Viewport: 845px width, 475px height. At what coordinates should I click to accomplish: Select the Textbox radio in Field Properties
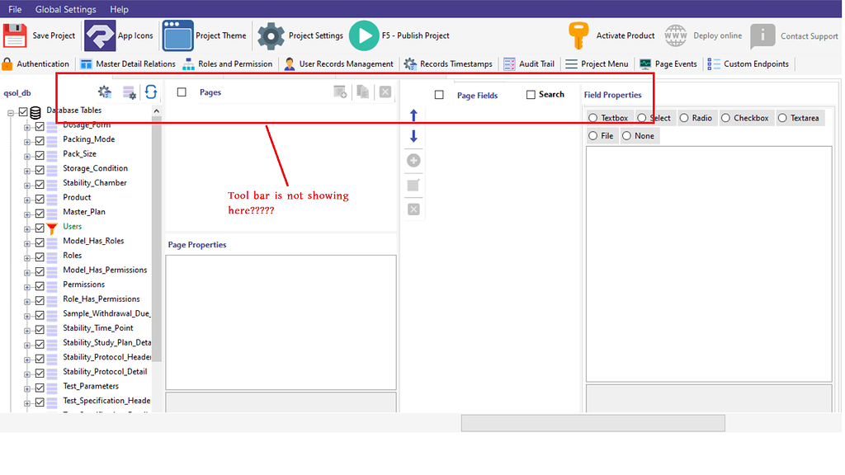pos(592,117)
